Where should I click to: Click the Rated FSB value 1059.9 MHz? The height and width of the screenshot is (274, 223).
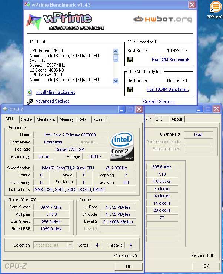click(51, 229)
